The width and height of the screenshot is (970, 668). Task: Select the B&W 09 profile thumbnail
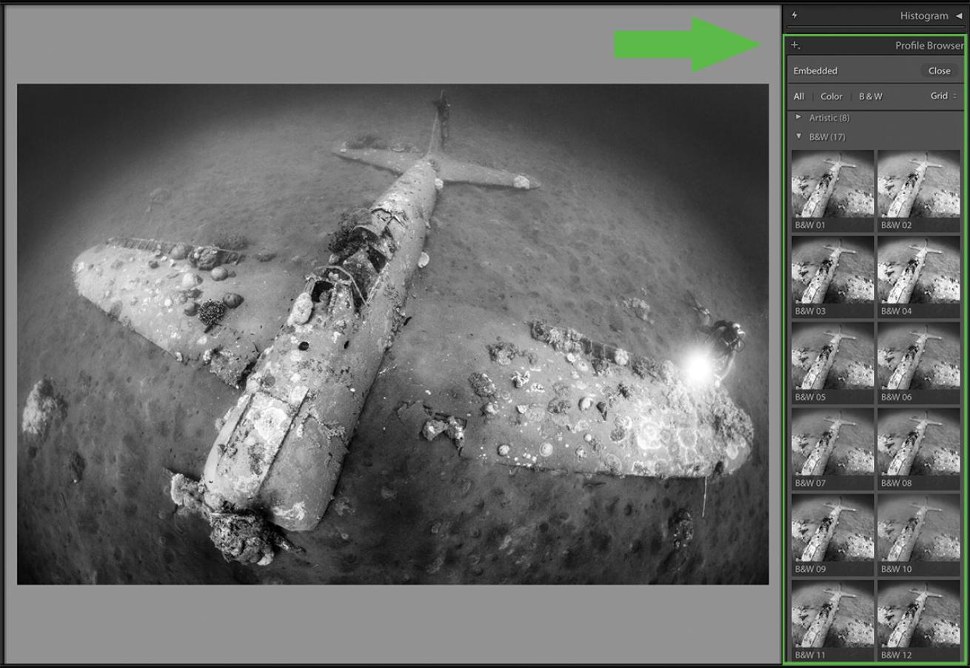click(832, 528)
